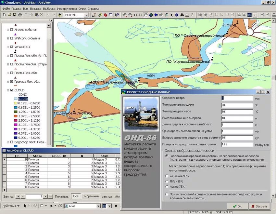
Task: Go to next extent arrow
Action: point(161,15)
